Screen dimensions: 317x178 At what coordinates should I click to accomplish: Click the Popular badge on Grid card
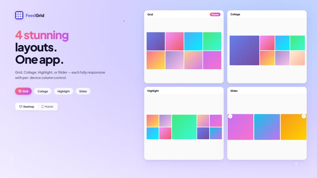[x=215, y=15]
